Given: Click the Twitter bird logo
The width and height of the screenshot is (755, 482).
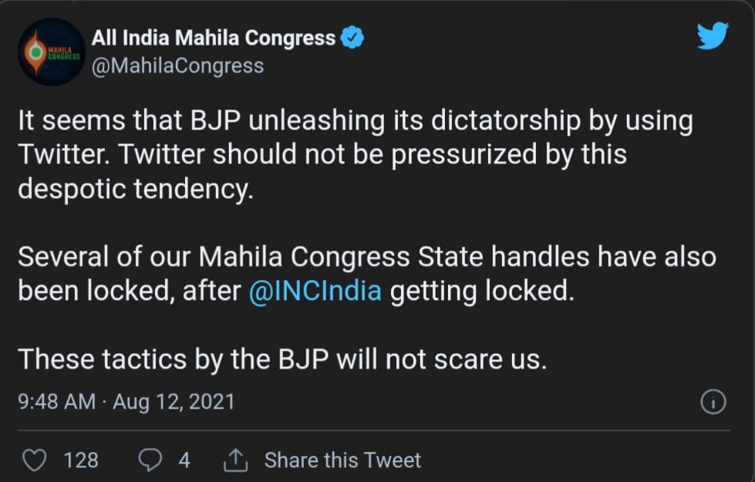Looking at the screenshot, I should coord(712,36).
